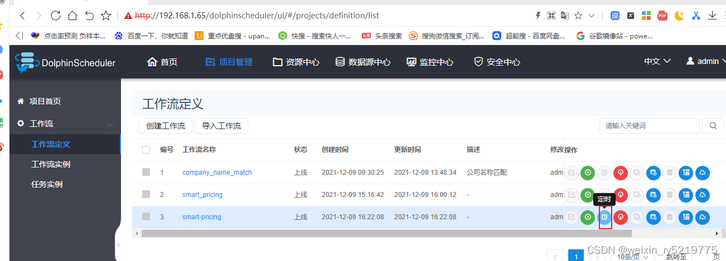This screenshot has width=726, height=261.
Task: Take company_name_match offline with red icon
Action: click(x=621, y=173)
